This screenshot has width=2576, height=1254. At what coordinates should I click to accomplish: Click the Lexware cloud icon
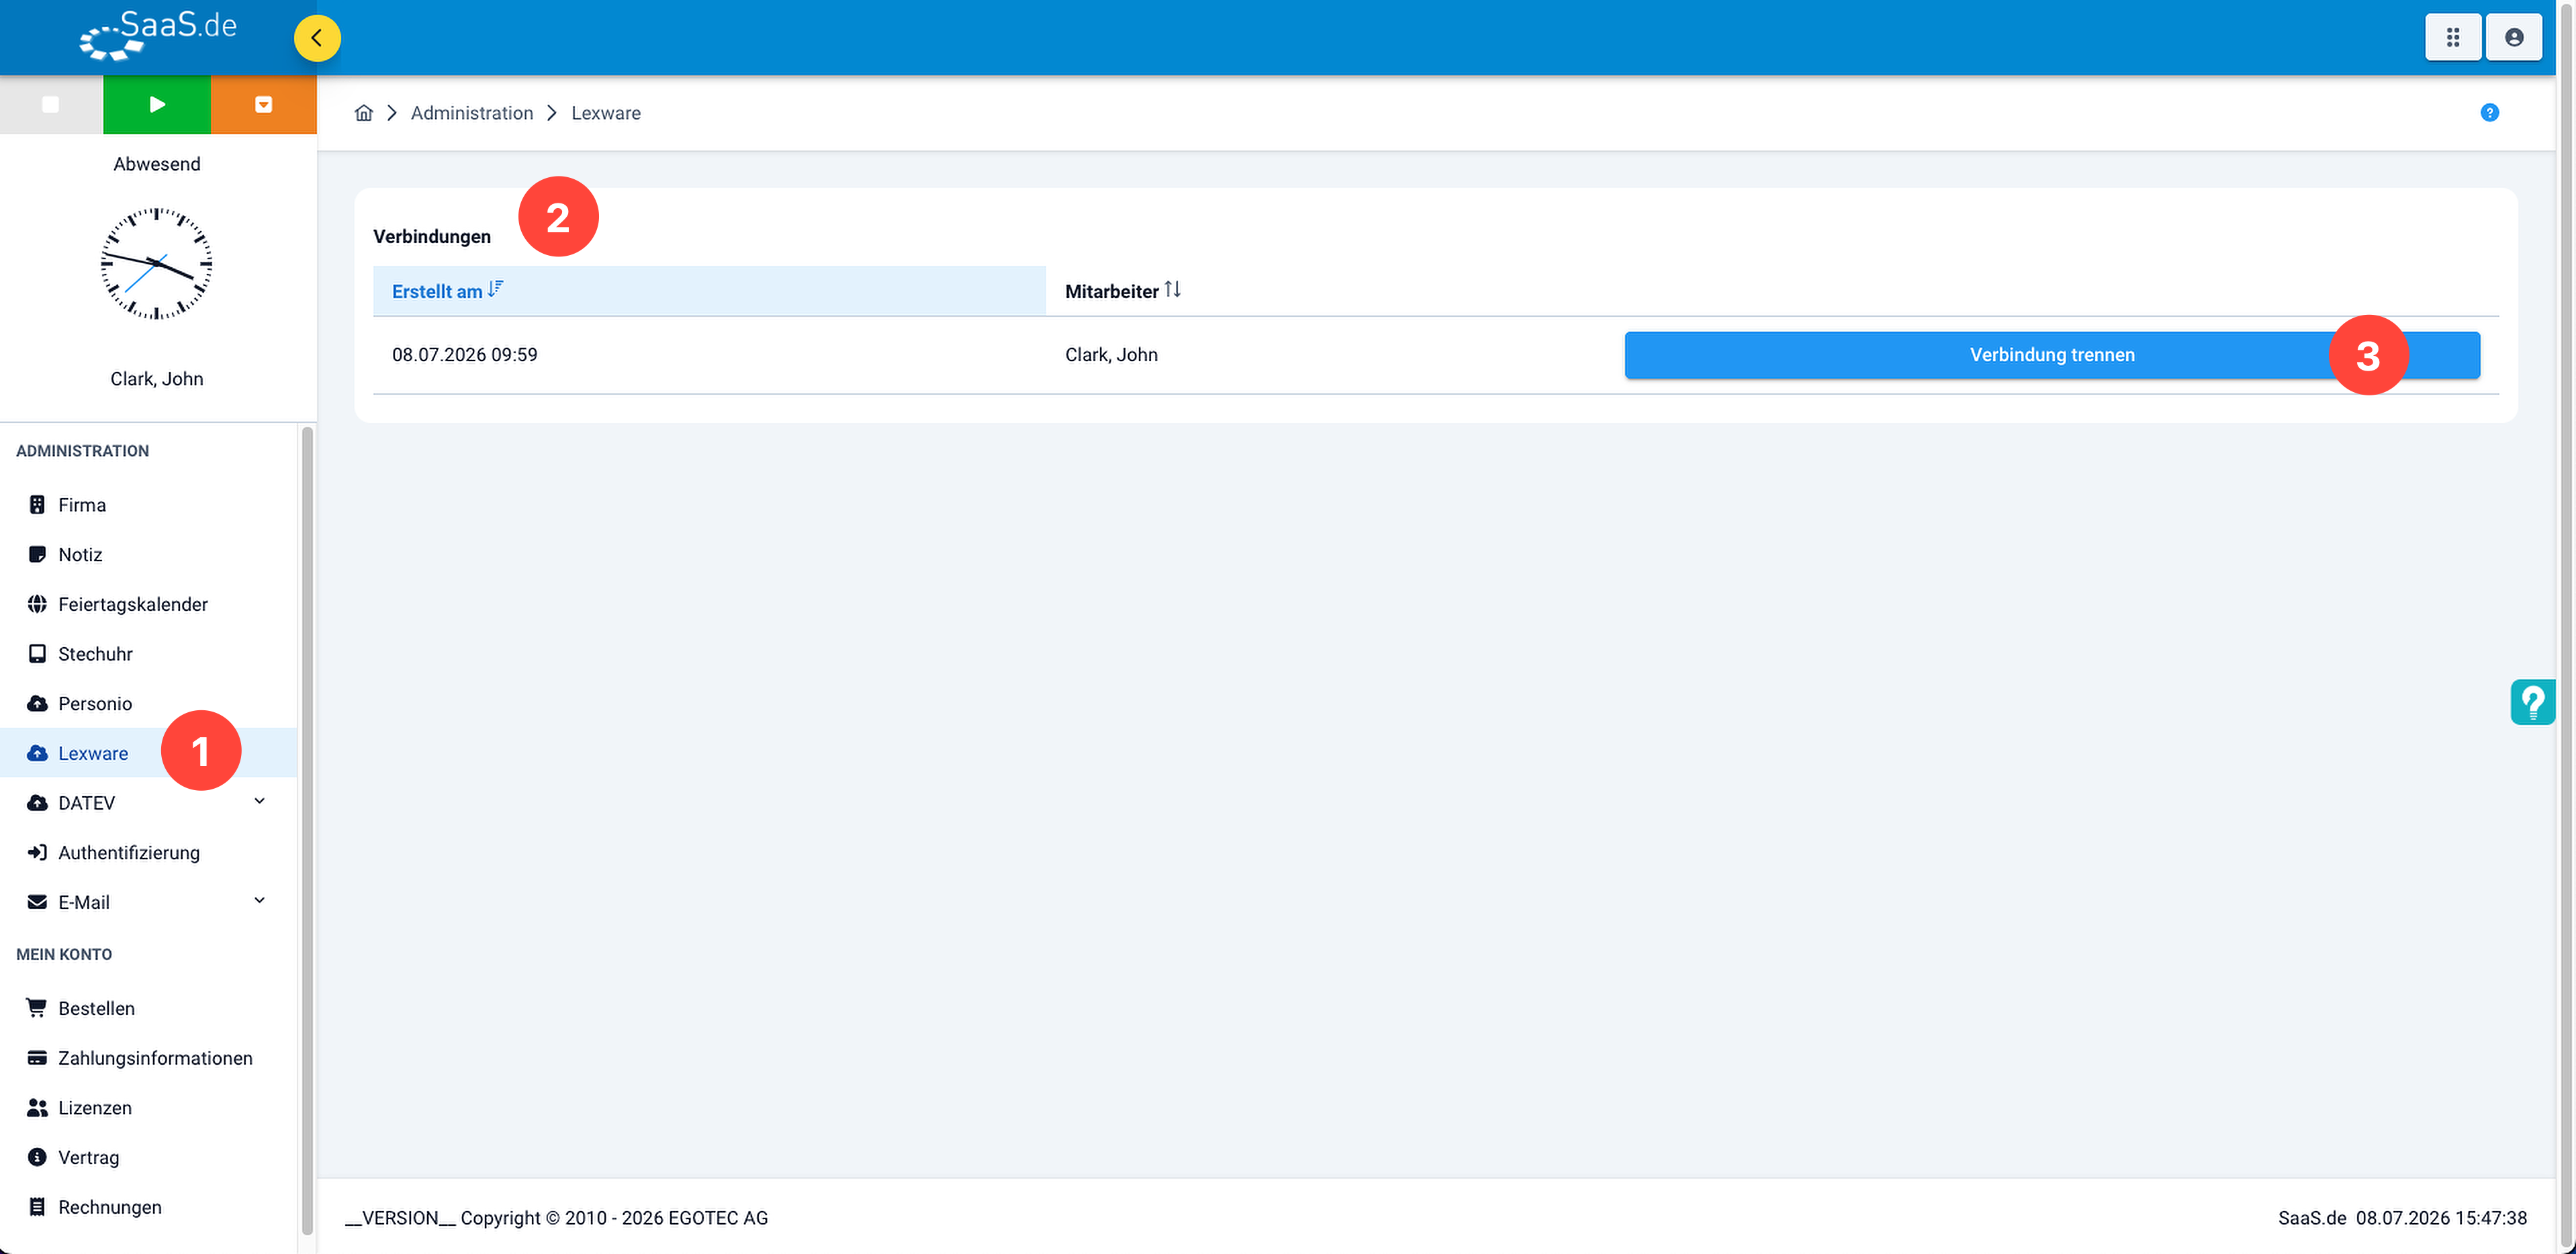37,753
